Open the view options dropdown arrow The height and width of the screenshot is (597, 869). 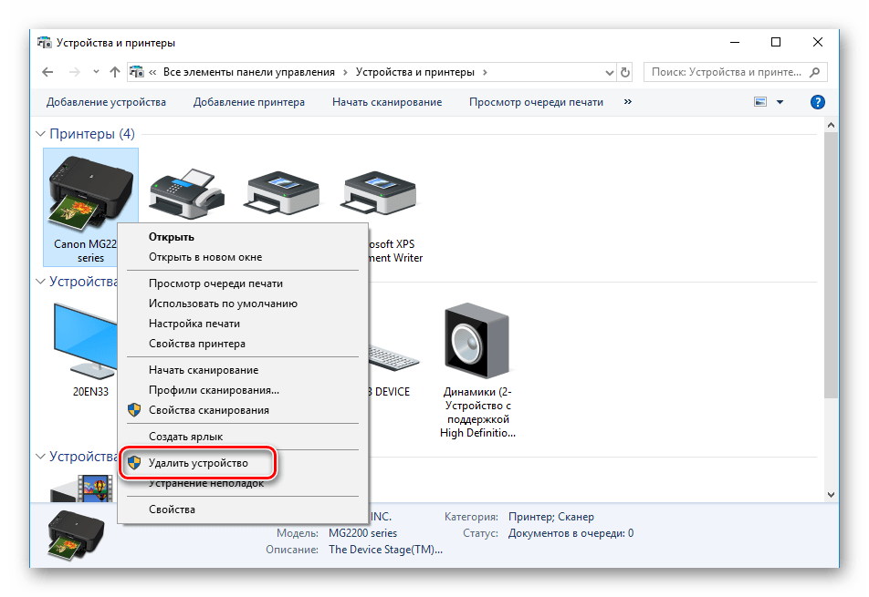[x=780, y=102]
